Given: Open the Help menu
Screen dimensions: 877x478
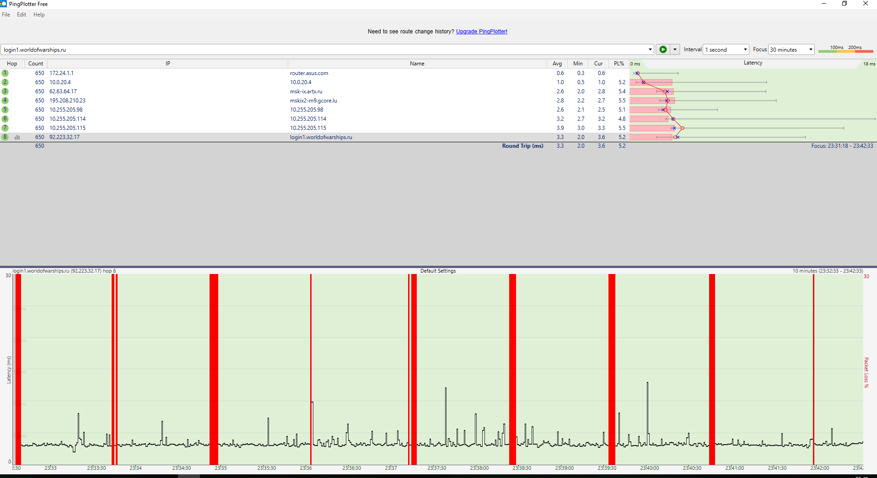Looking at the screenshot, I should (39, 15).
